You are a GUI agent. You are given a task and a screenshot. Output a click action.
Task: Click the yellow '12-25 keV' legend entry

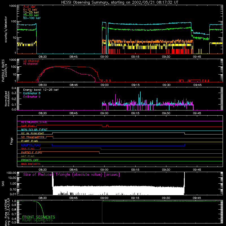(31, 12)
